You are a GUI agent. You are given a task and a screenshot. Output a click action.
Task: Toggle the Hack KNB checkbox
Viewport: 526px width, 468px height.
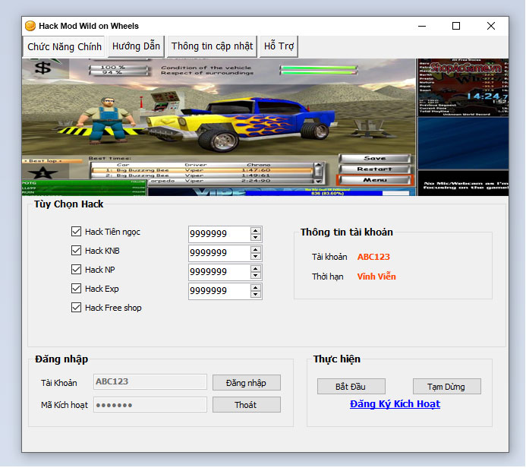point(76,251)
